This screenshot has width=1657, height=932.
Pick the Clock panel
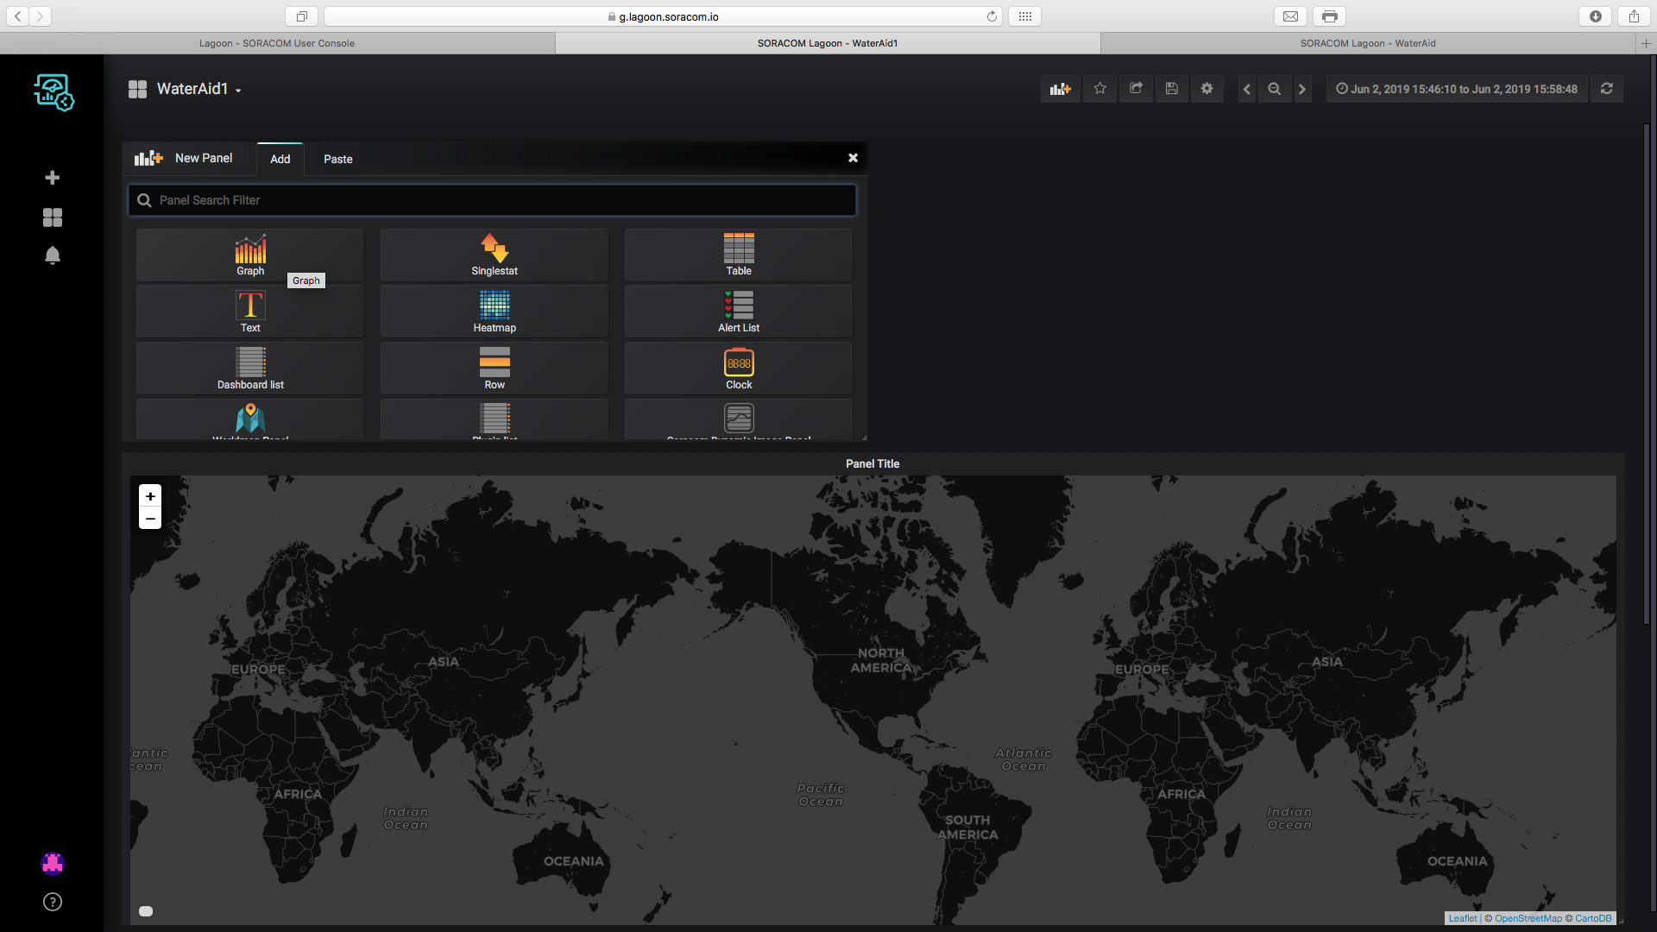coord(739,368)
